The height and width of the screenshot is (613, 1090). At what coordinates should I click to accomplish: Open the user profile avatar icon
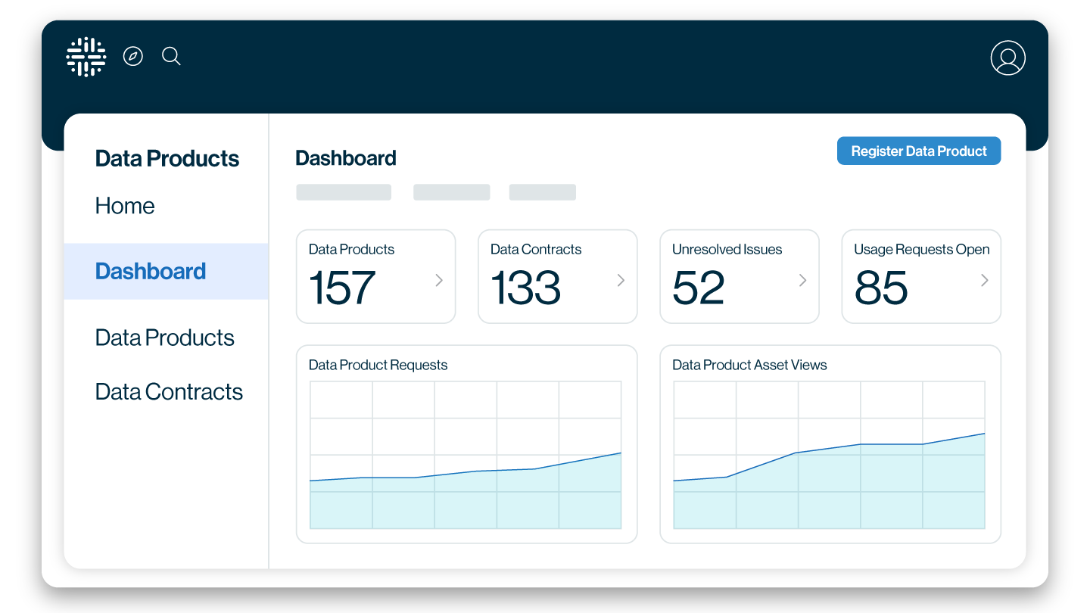(1007, 58)
